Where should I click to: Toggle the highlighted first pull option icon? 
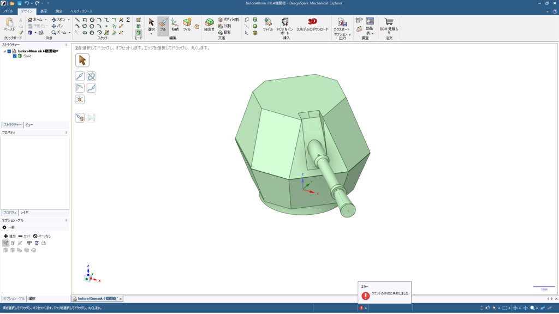pos(5,243)
